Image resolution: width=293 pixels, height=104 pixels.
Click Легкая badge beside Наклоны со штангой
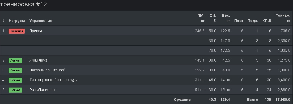click(15, 70)
